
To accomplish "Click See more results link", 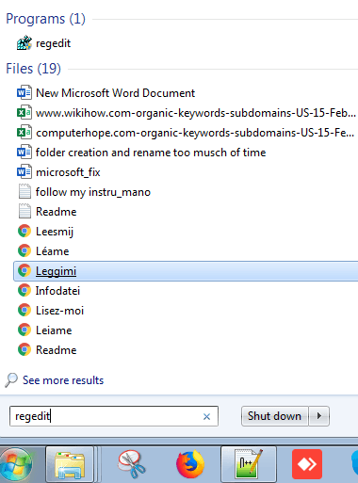I will (63, 380).
